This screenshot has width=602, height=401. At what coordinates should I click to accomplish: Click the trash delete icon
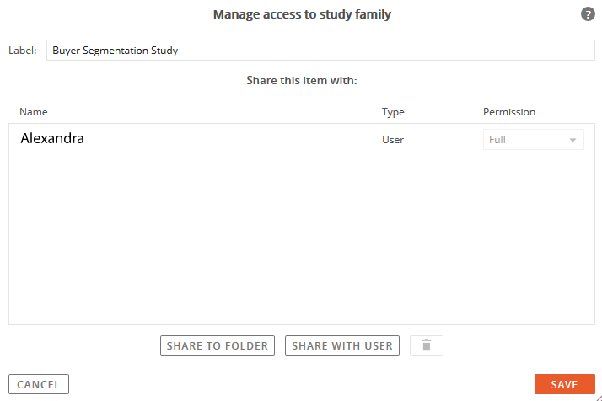point(426,345)
